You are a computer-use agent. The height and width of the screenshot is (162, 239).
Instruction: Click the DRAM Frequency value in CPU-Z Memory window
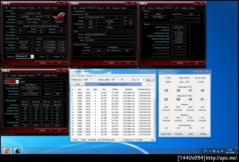tap(178, 27)
